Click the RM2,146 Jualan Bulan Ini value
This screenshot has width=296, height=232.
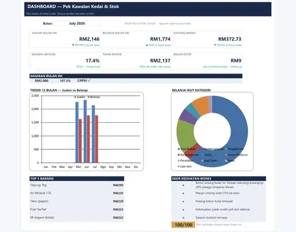[89, 39]
